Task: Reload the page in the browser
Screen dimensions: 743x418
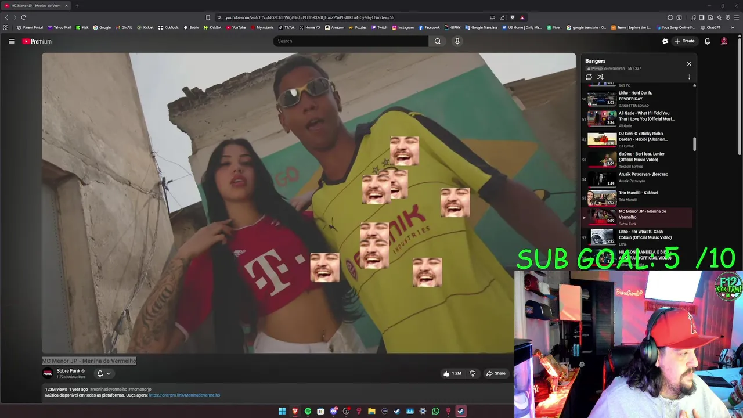Action: pos(24,17)
